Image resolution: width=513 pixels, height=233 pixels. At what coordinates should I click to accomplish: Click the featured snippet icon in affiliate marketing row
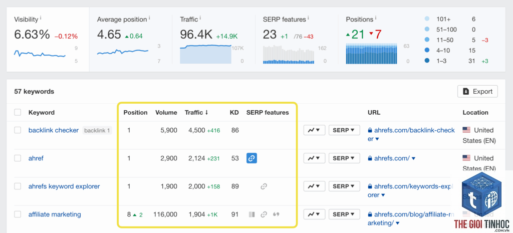(x=251, y=214)
